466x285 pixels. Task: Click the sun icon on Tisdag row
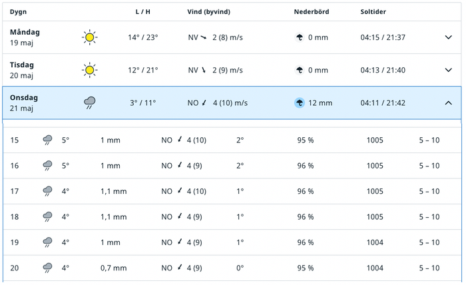(89, 70)
